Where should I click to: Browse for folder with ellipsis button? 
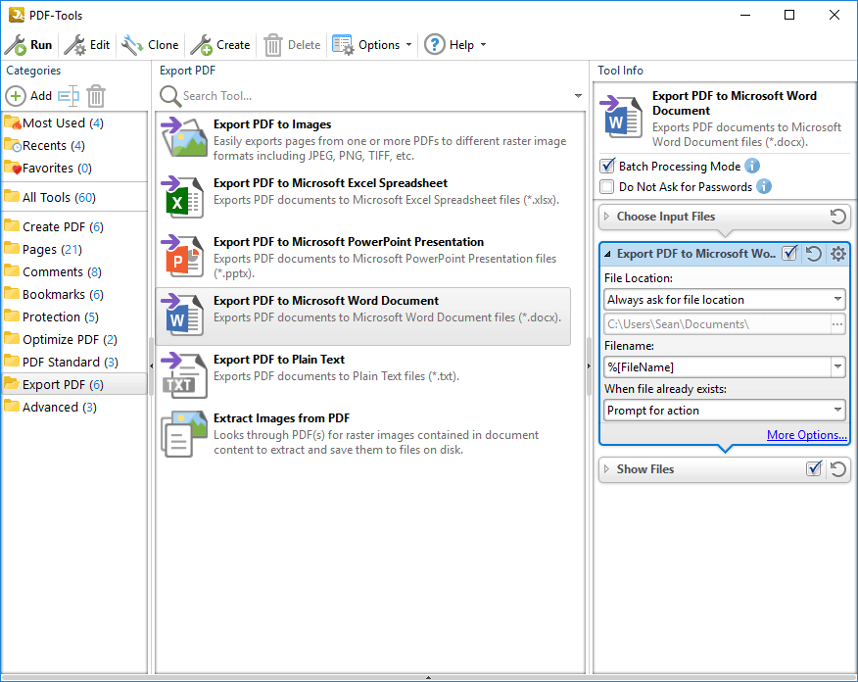click(837, 324)
